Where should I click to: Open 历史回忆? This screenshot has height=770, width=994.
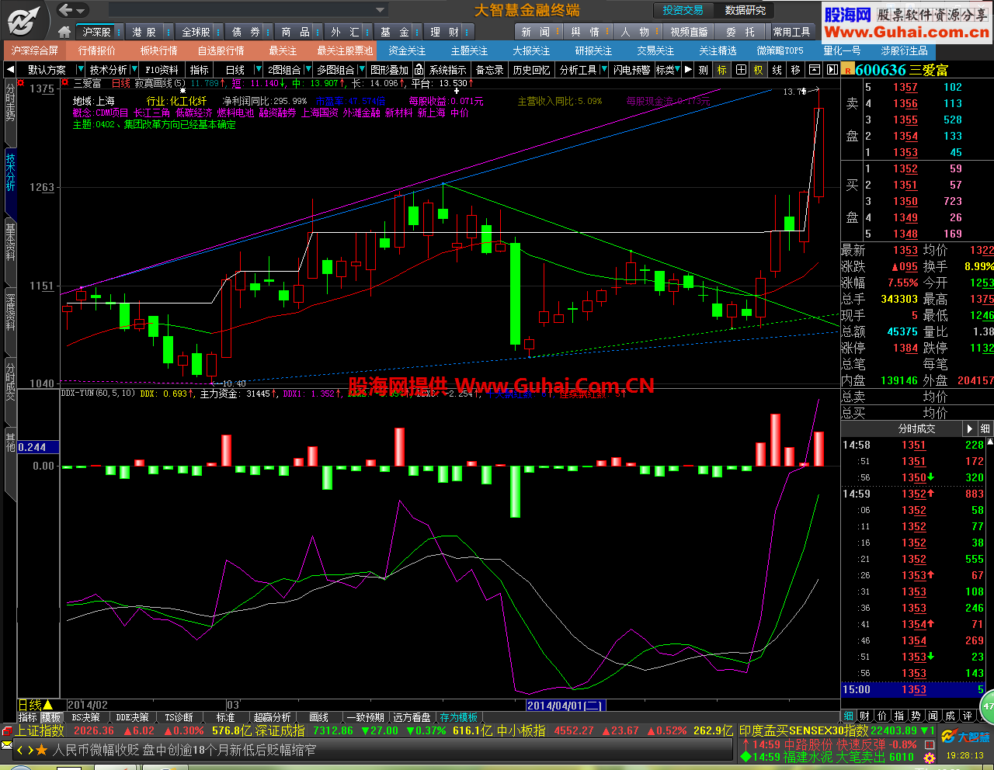(531, 70)
